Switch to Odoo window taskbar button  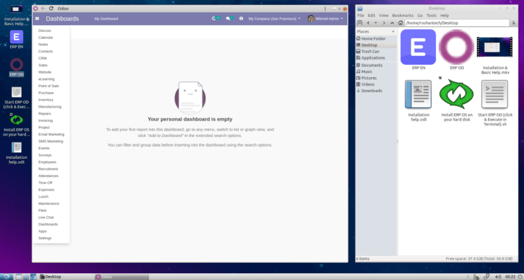click(x=121, y=277)
